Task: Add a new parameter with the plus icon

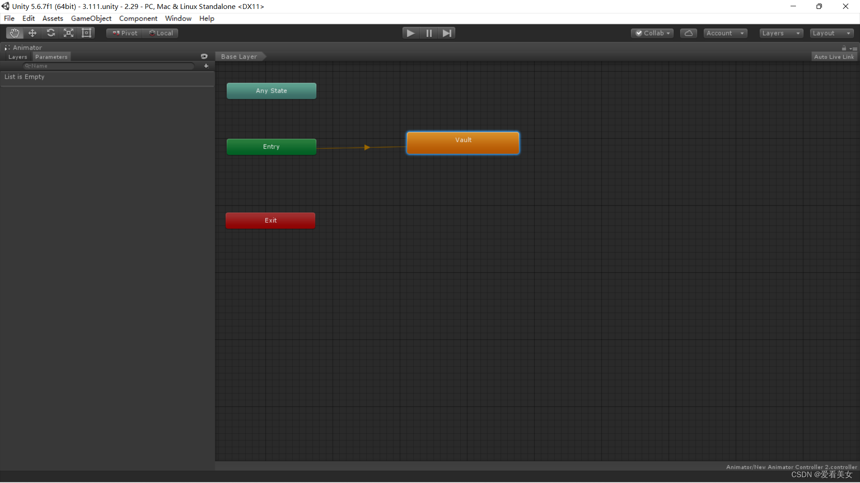Action: coord(206,66)
